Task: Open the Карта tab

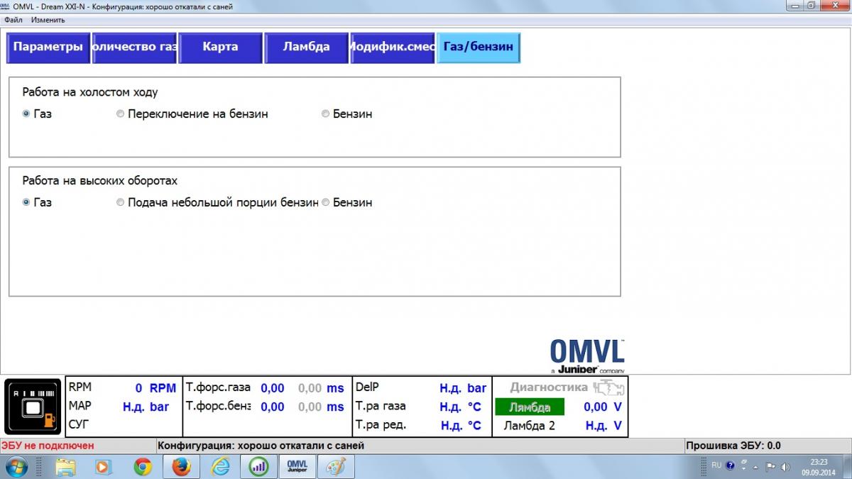Action: pyautogui.click(x=220, y=48)
